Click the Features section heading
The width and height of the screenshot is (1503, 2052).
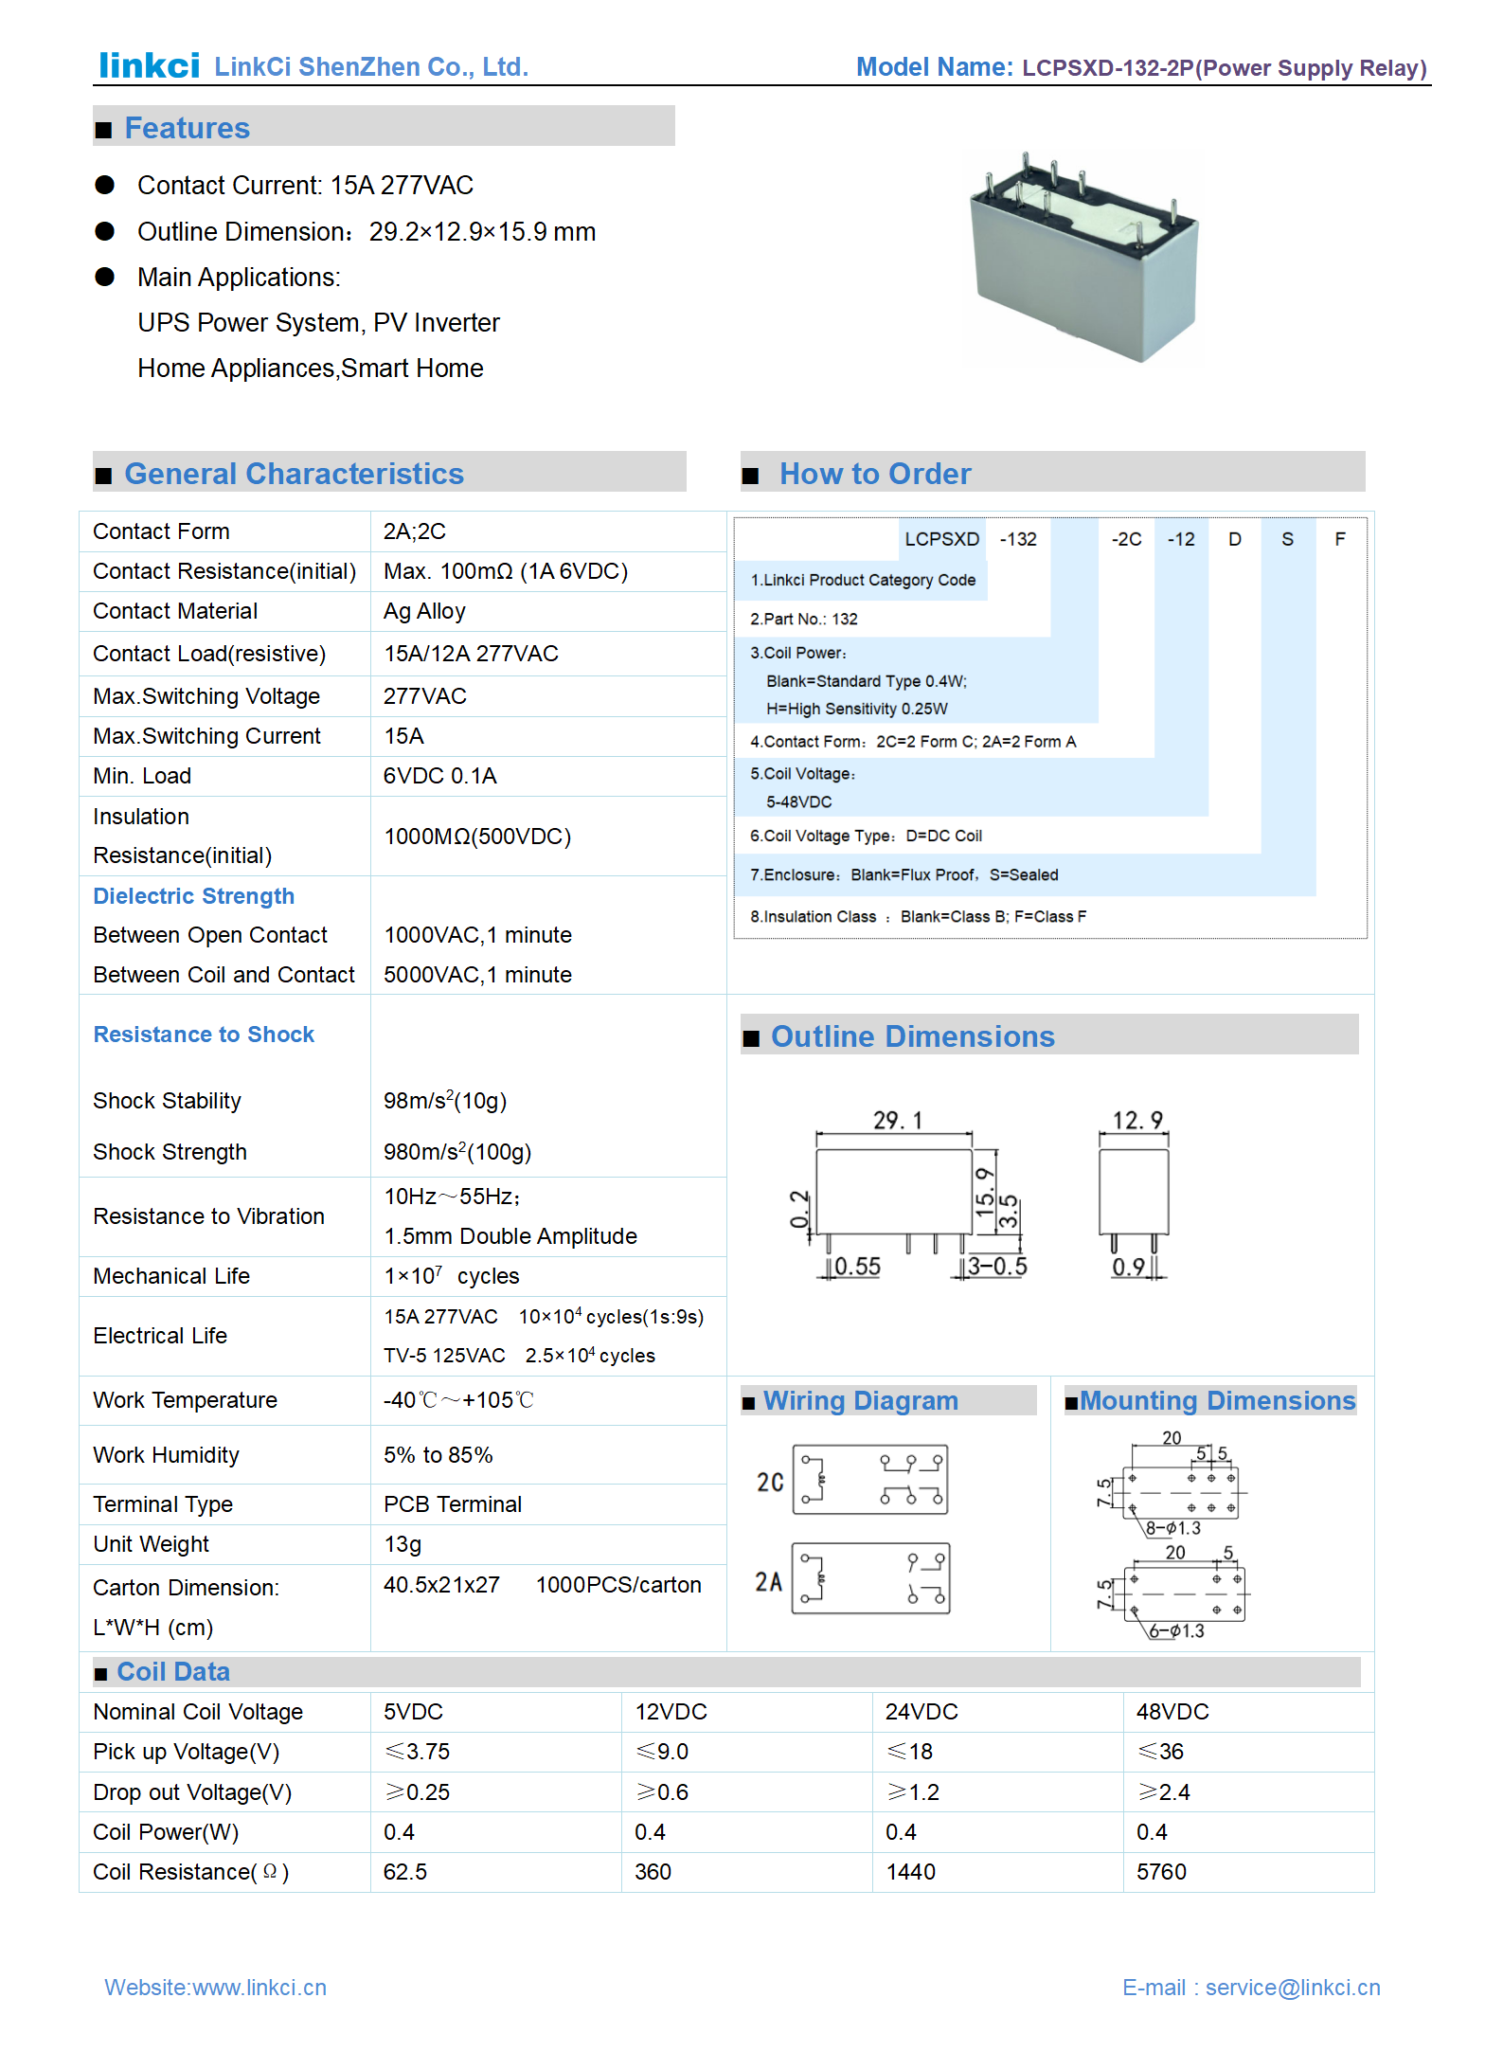[x=187, y=128]
